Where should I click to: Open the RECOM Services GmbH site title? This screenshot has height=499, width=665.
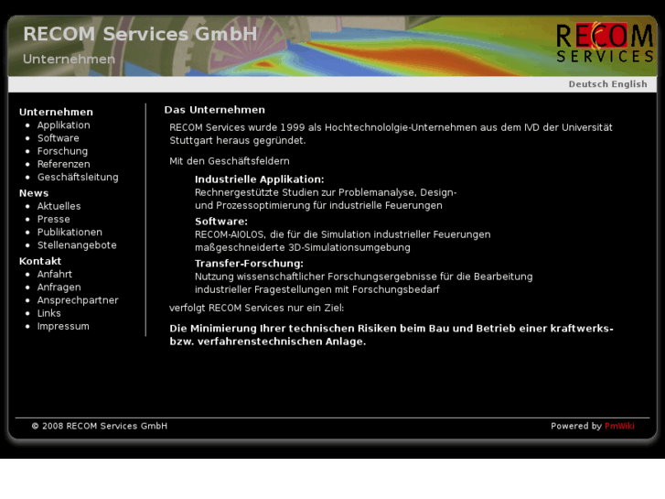140,34
